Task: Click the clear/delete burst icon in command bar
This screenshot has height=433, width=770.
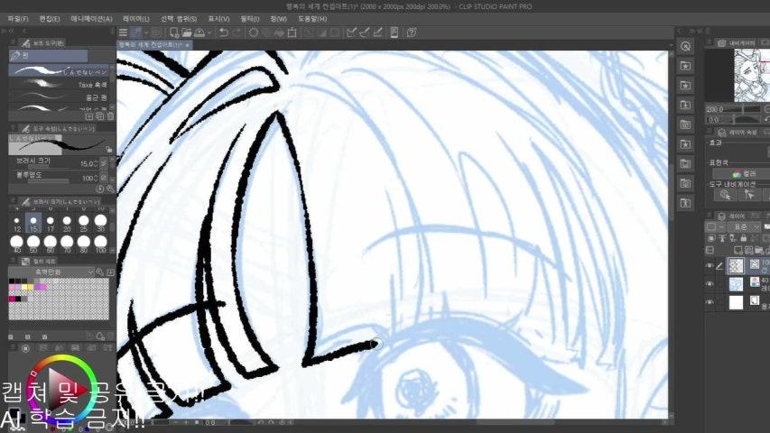Action: (254, 32)
